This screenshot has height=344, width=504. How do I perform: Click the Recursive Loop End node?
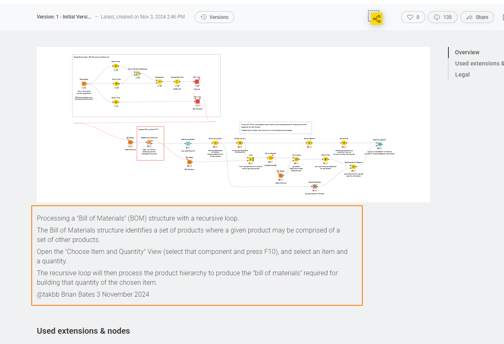pyautogui.click(x=379, y=144)
